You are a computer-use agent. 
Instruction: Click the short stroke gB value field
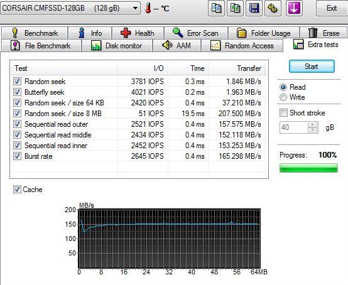point(293,127)
